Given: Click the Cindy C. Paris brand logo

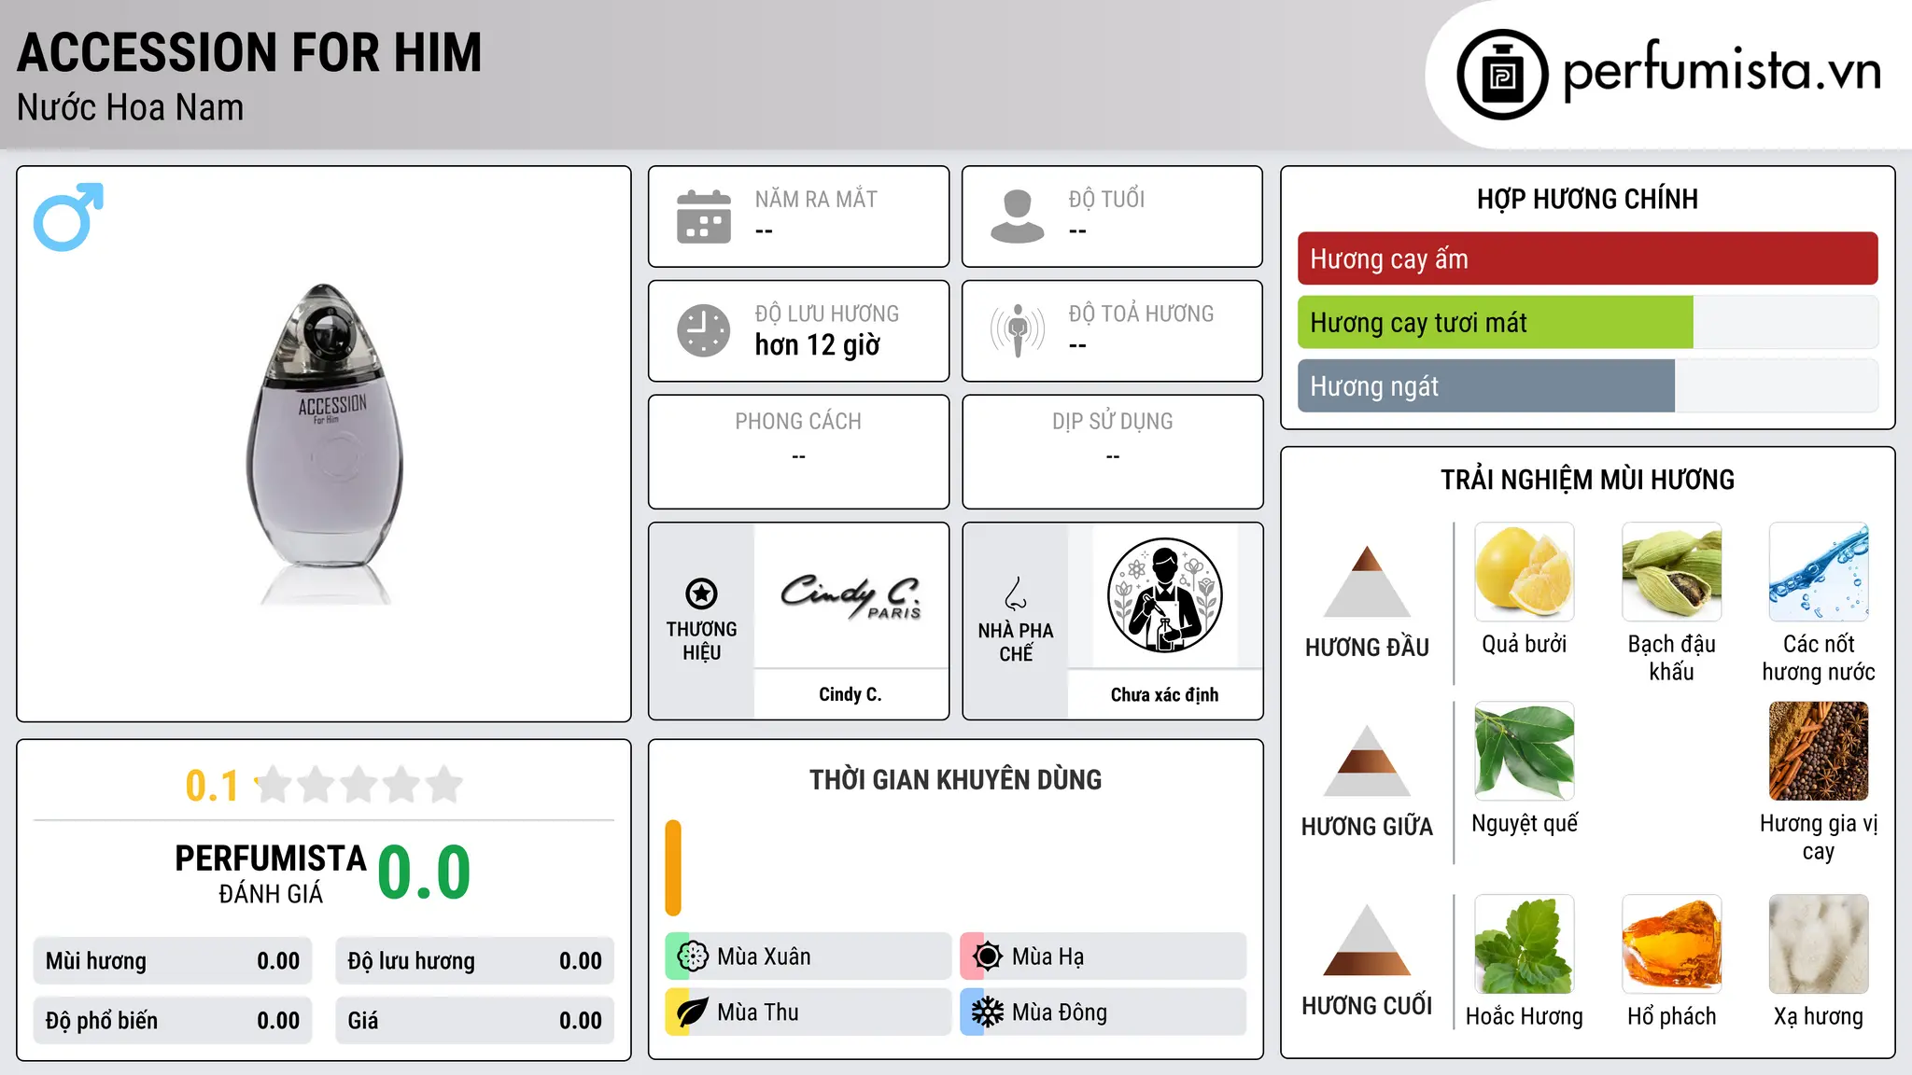Looking at the screenshot, I should pos(851,594).
